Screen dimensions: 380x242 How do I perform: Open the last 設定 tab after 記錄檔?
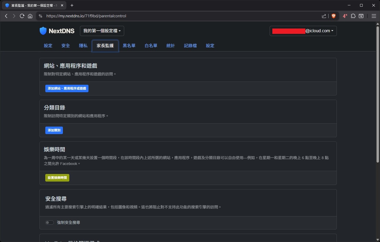point(210,46)
